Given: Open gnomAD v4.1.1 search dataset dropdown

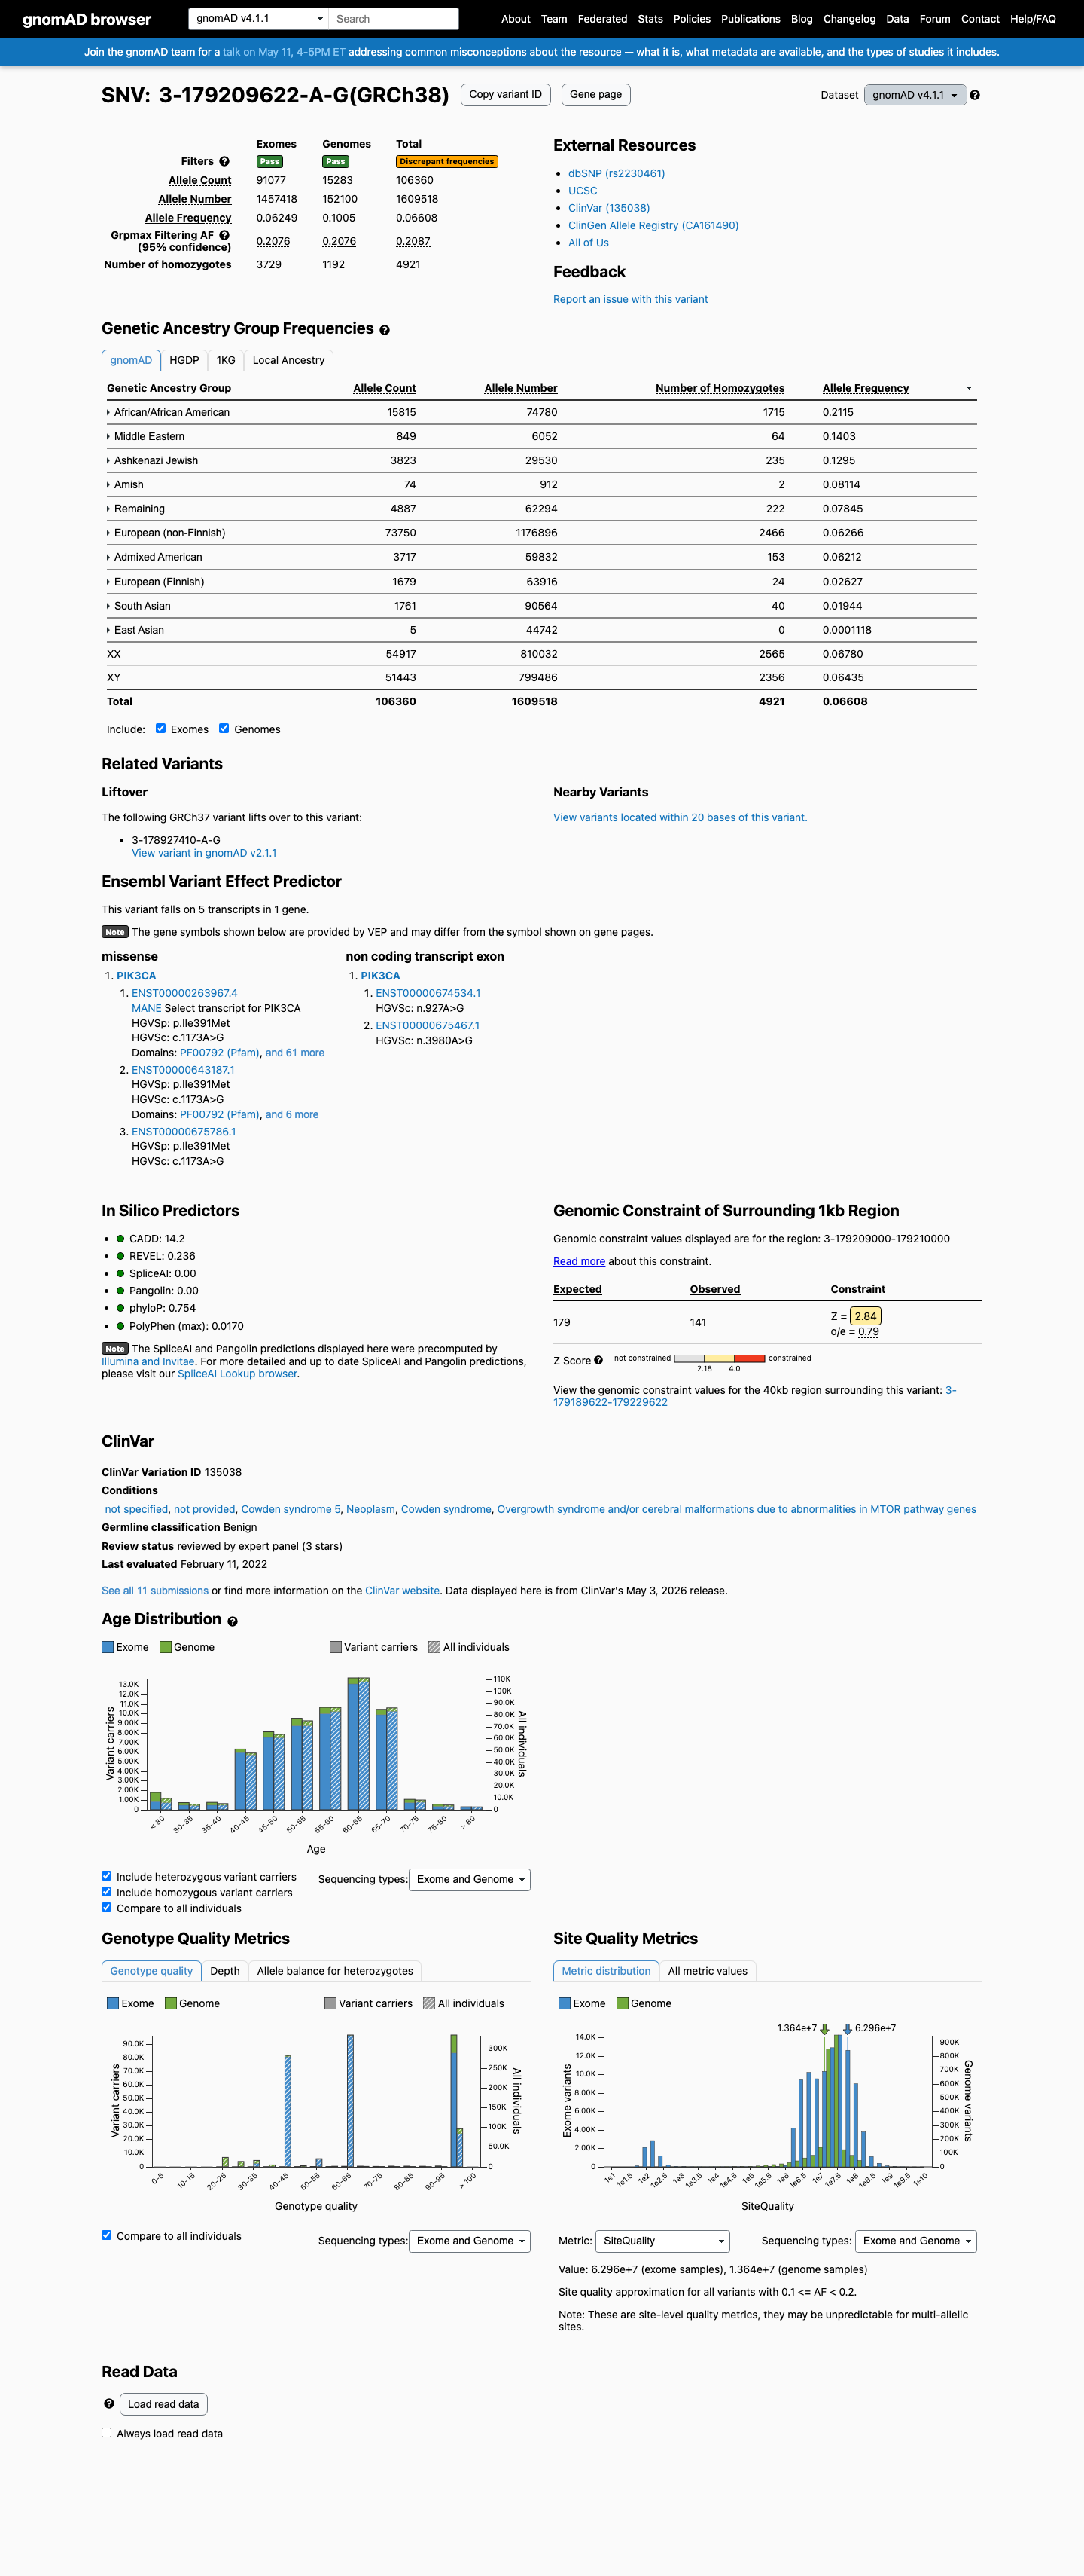Looking at the screenshot, I should pyautogui.click(x=259, y=19).
